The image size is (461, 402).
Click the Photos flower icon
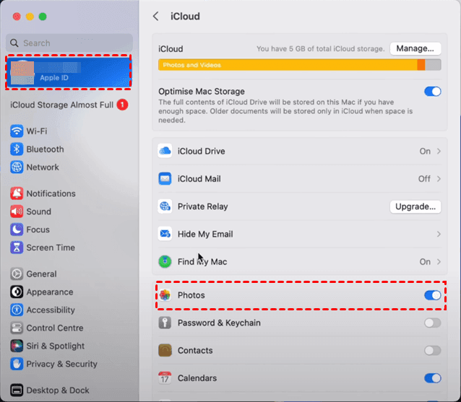(165, 295)
